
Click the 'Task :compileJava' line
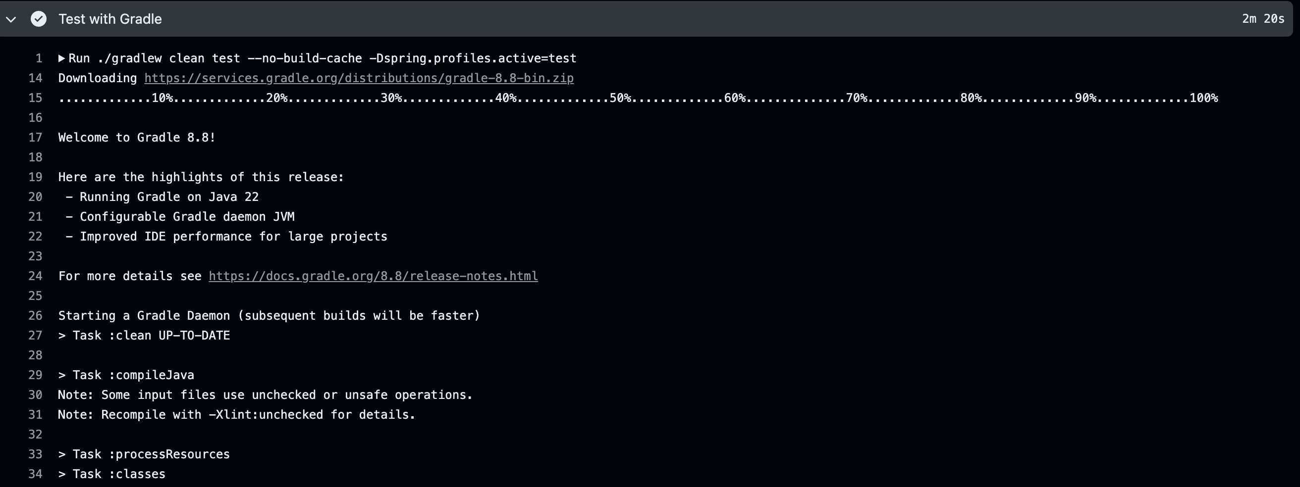pos(126,375)
